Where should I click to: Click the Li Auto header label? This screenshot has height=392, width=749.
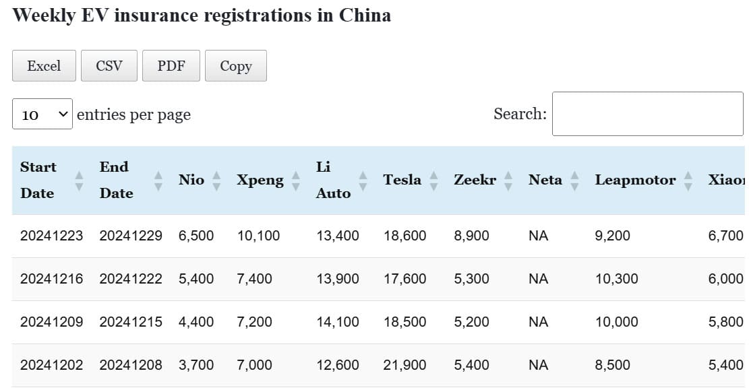(x=333, y=180)
